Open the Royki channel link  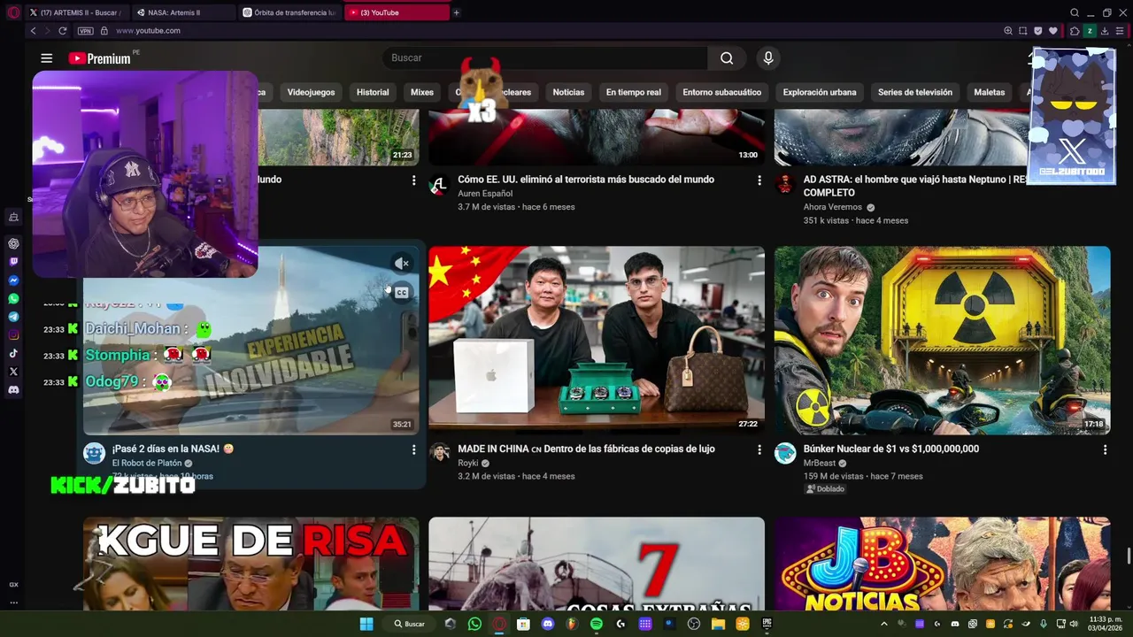[468, 463]
